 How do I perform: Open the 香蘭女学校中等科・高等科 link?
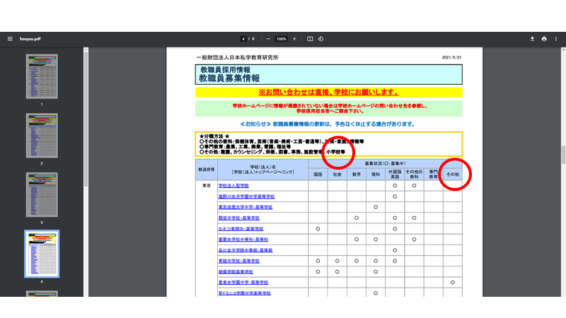tap(243, 240)
